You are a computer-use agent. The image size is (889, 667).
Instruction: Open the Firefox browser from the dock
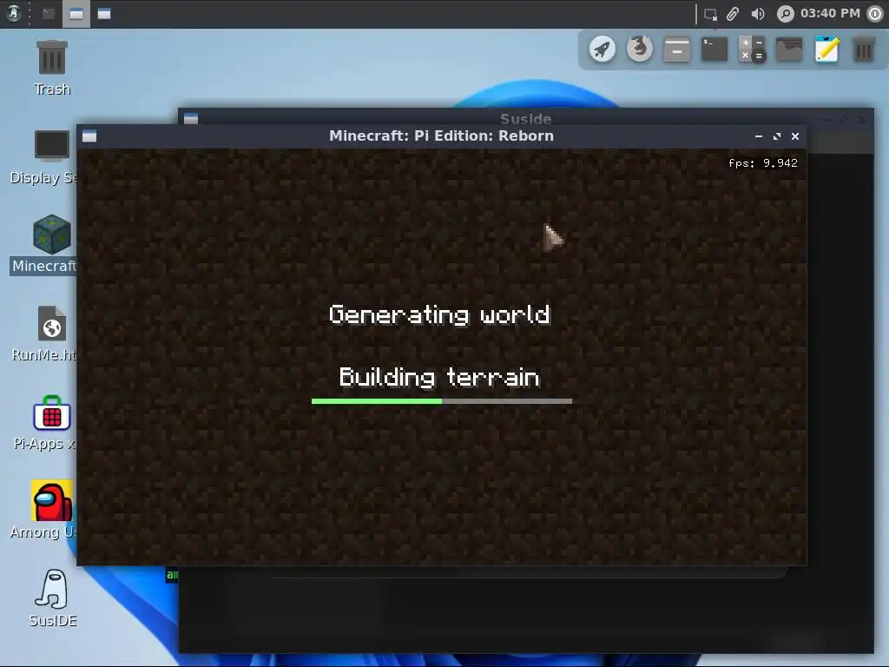tap(640, 49)
